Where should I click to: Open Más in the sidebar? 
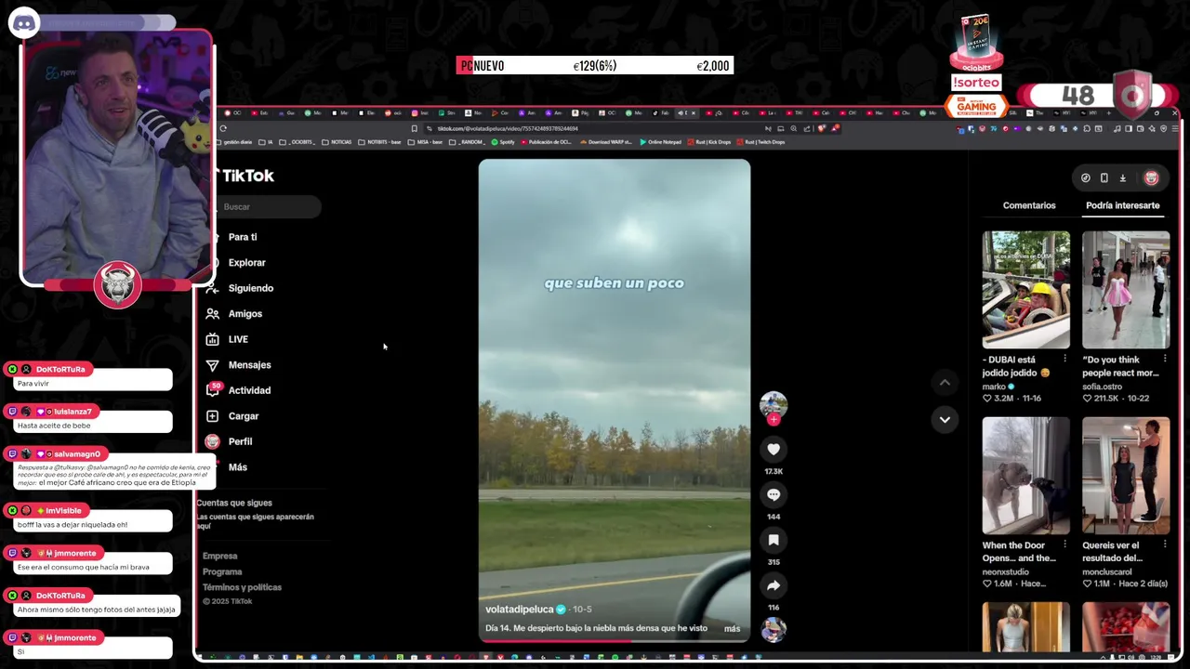237,467
